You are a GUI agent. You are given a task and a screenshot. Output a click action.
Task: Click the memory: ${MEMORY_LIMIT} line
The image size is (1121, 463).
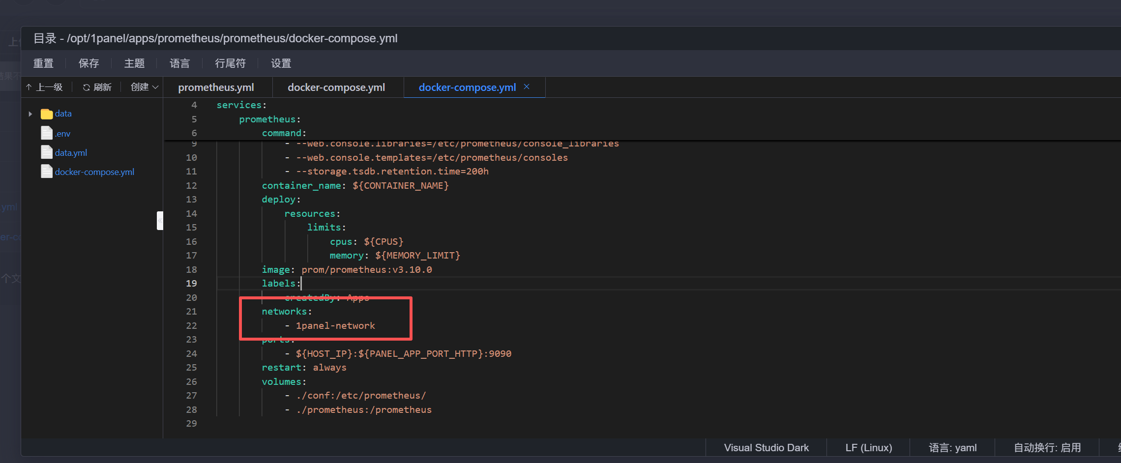(x=395, y=256)
